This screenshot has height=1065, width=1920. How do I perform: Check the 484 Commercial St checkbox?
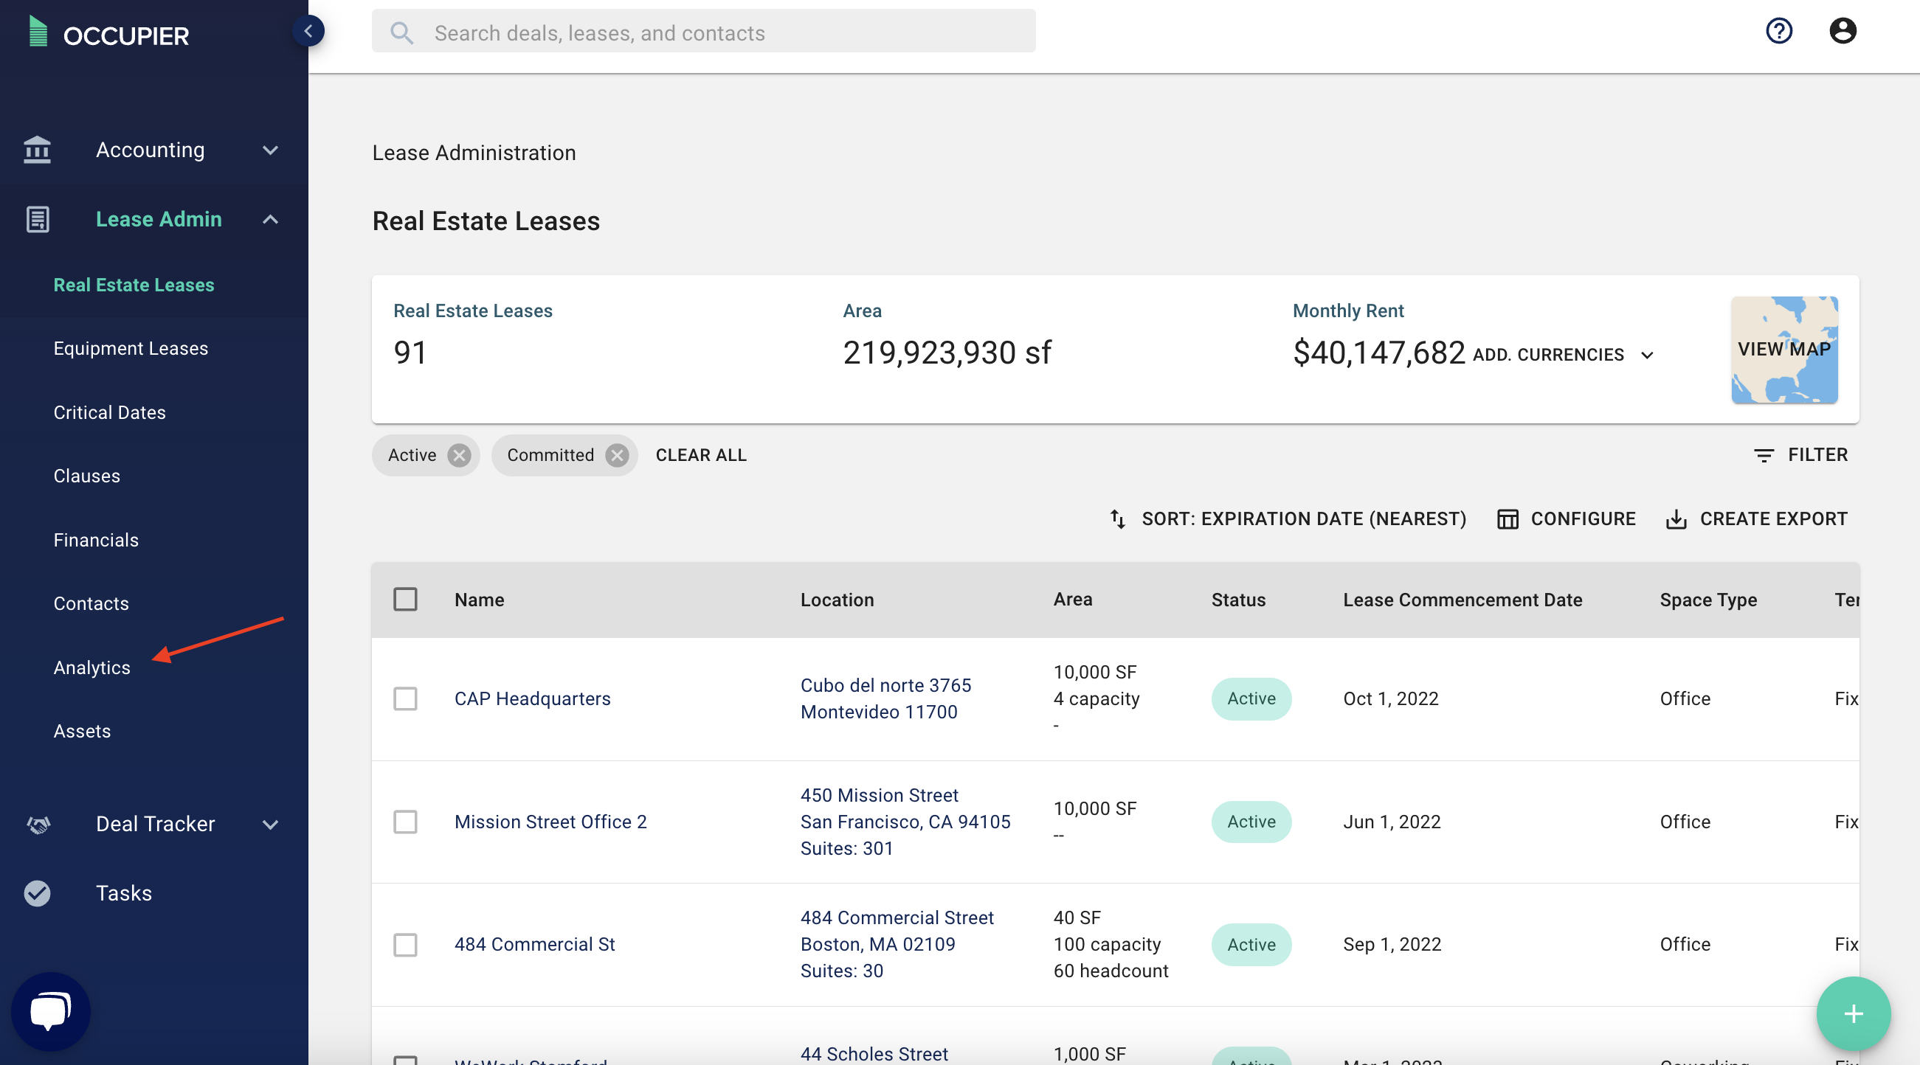coord(405,945)
